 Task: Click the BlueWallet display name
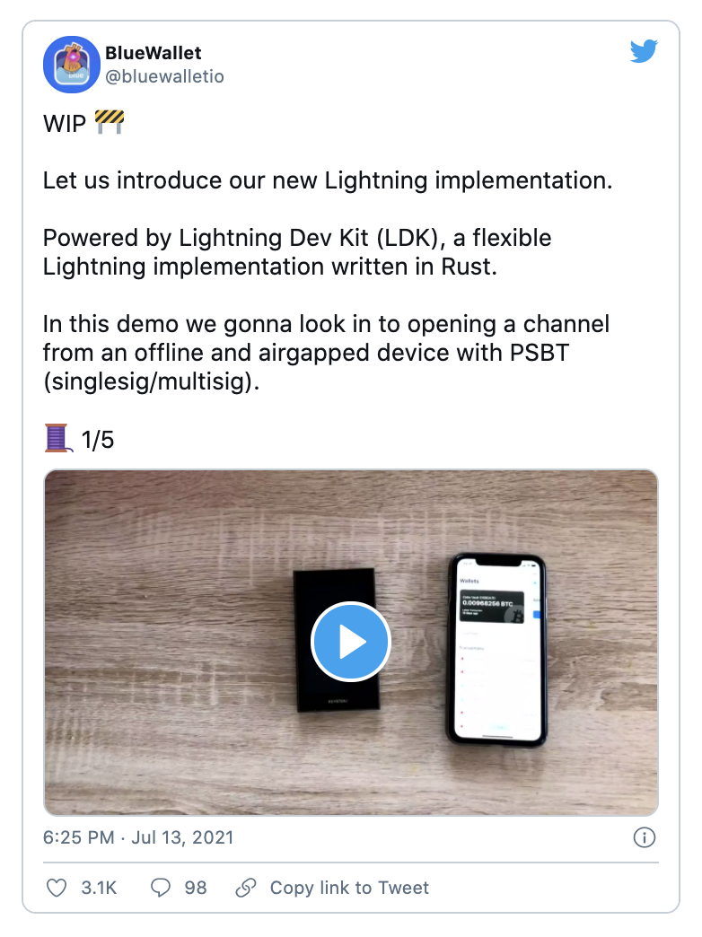(x=153, y=54)
